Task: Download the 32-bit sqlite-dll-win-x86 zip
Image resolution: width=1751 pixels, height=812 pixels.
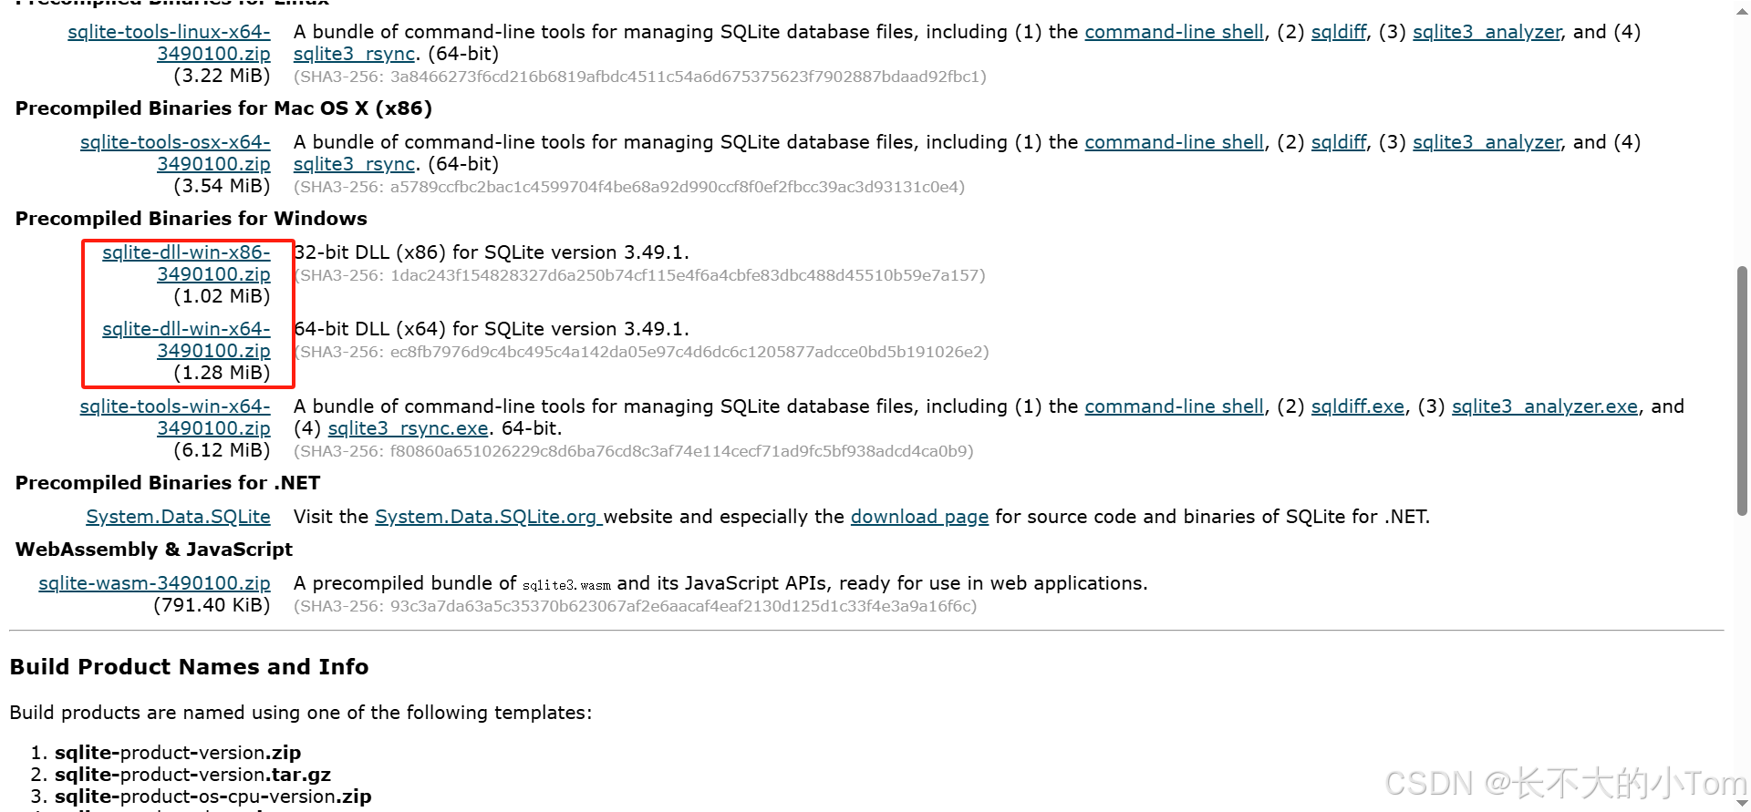Action: tap(186, 262)
